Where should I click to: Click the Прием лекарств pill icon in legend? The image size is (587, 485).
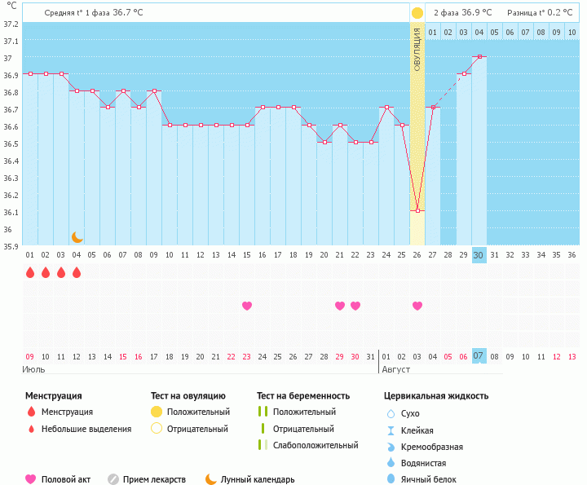pyautogui.click(x=113, y=479)
